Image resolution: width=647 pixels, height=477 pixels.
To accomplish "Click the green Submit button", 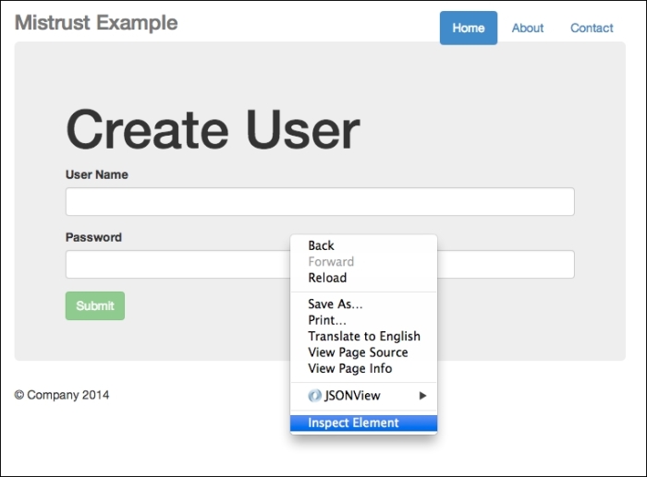I will tap(95, 305).
